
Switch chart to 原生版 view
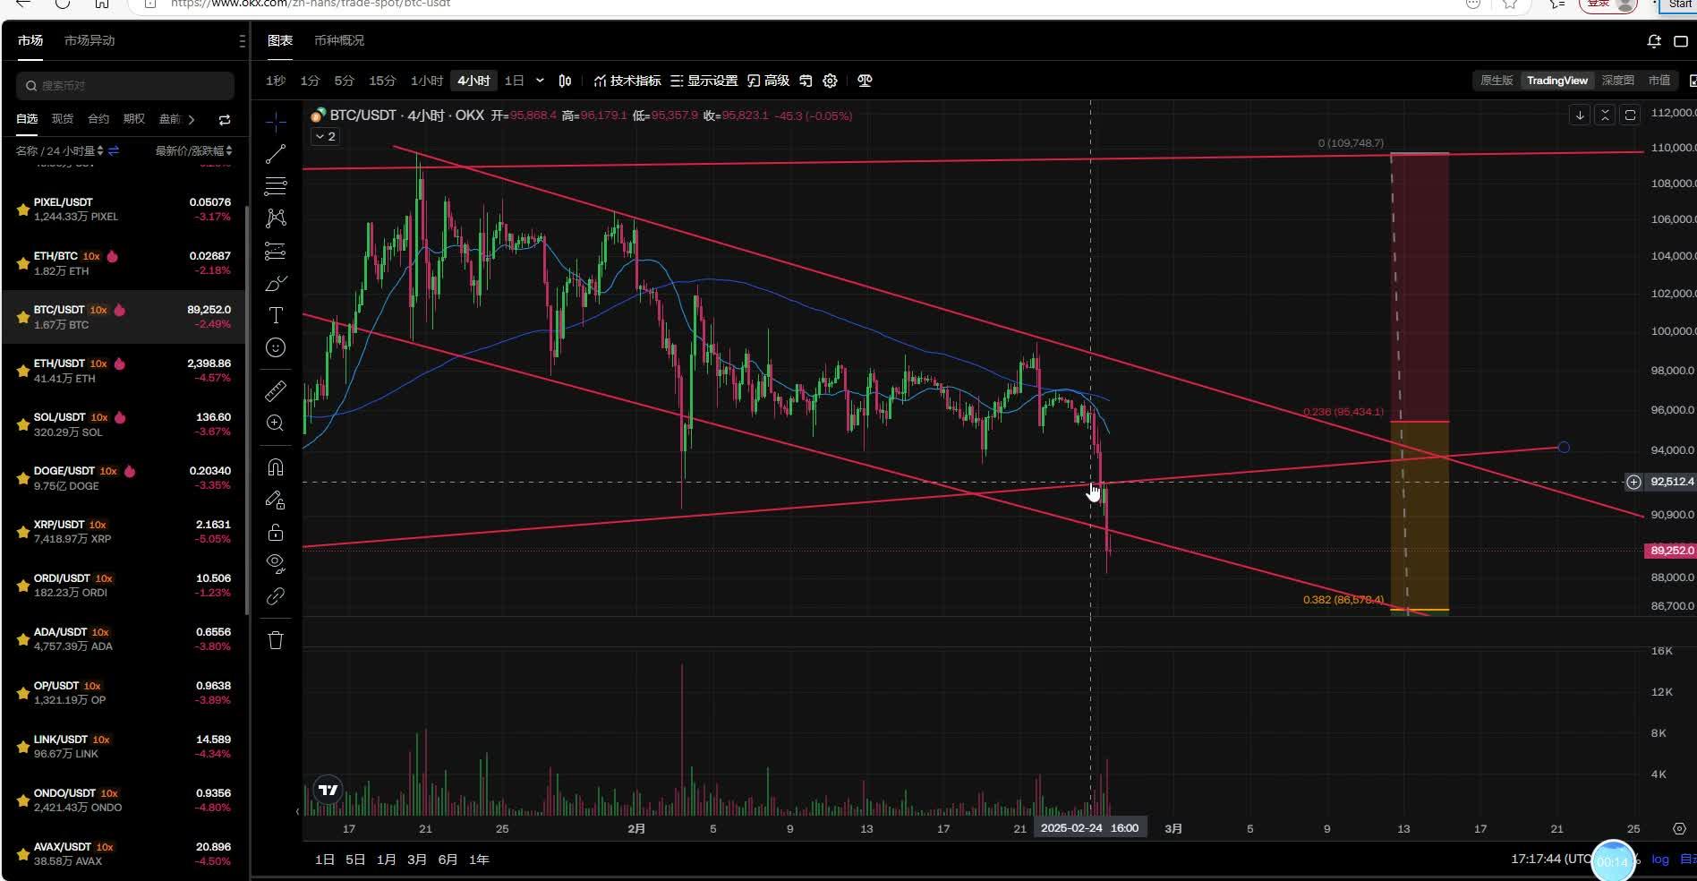[1497, 81]
